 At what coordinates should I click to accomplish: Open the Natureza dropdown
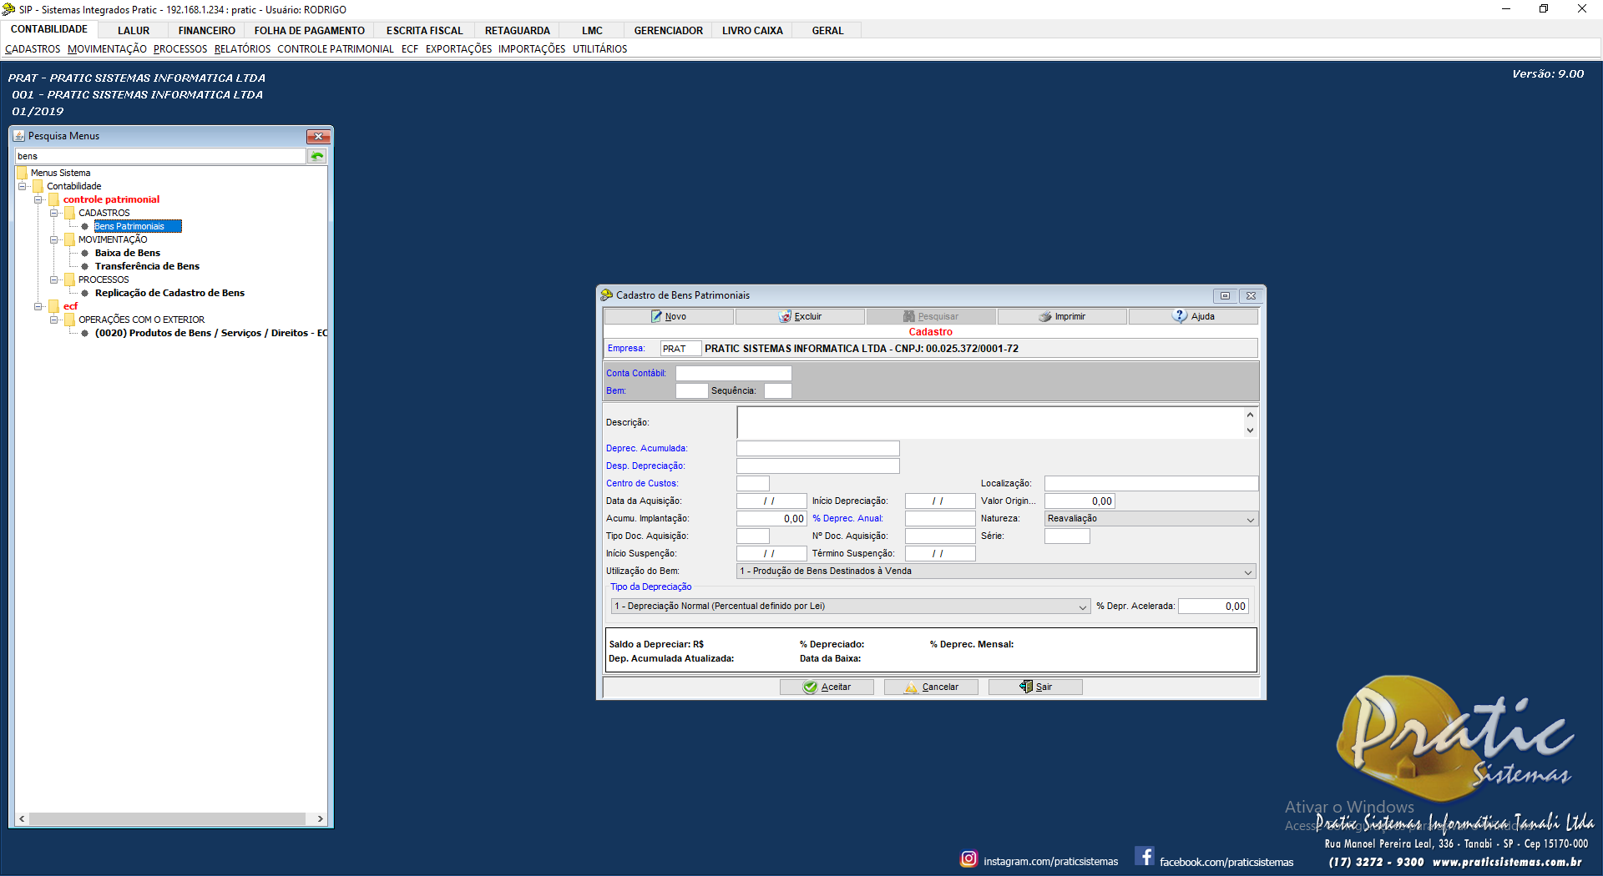coord(1250,520)
